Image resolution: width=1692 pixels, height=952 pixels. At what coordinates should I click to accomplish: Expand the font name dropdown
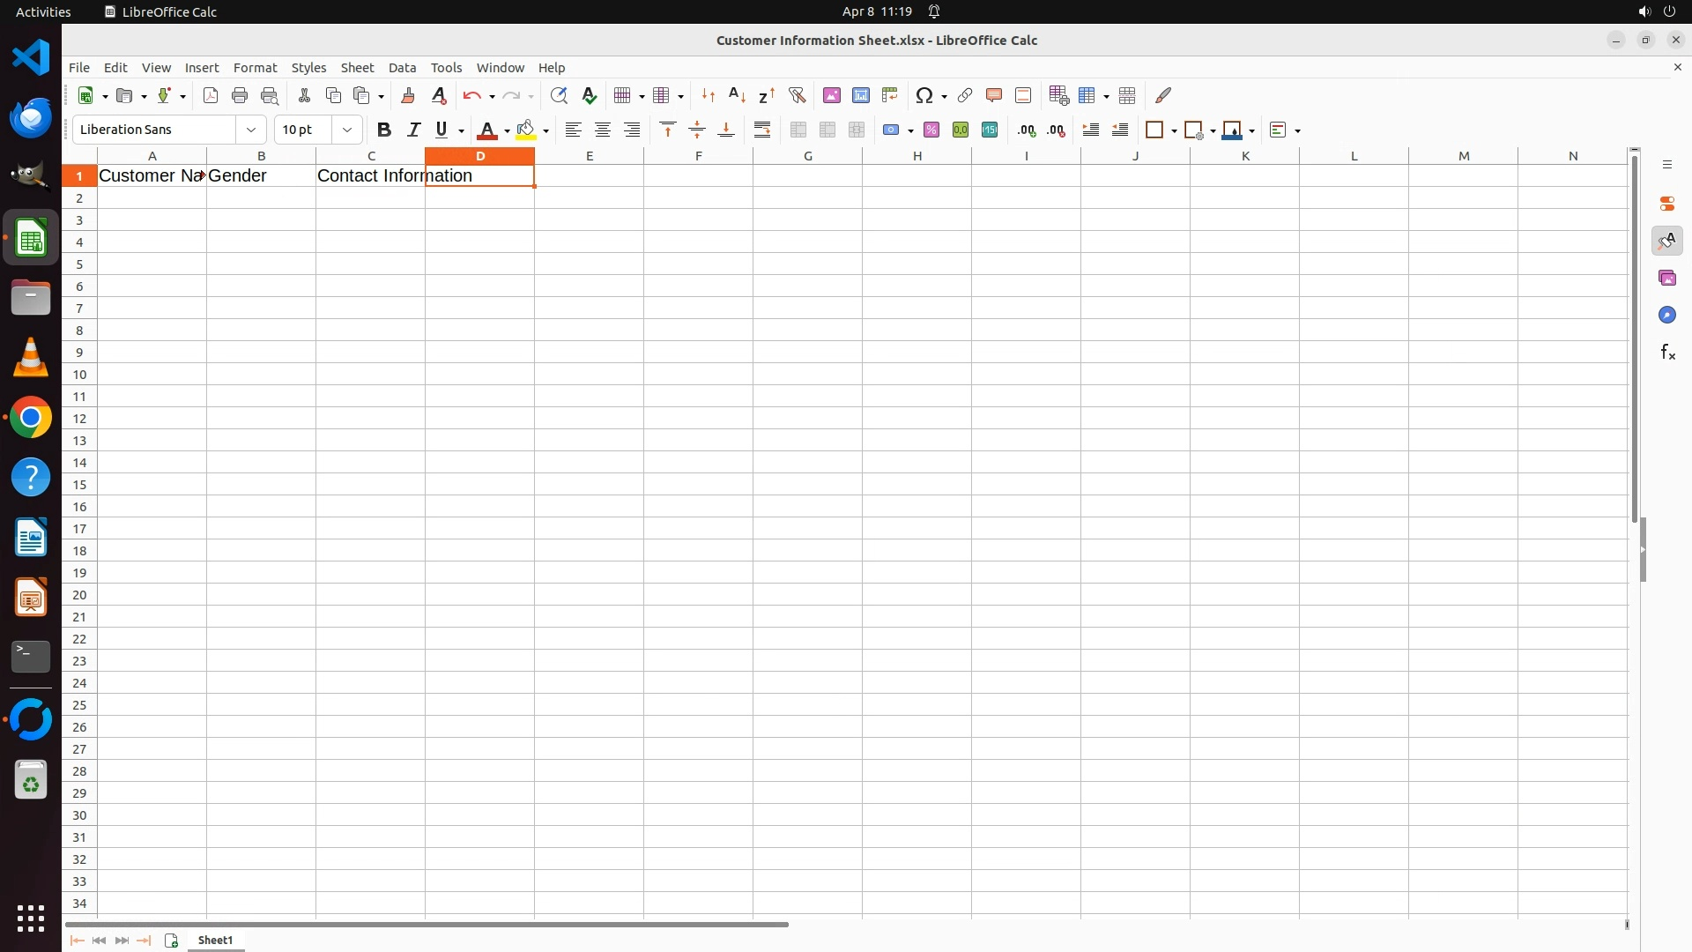click(x=251, y=130)
